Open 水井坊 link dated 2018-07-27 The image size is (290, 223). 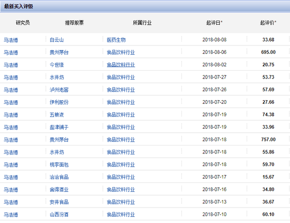(56, 77)
